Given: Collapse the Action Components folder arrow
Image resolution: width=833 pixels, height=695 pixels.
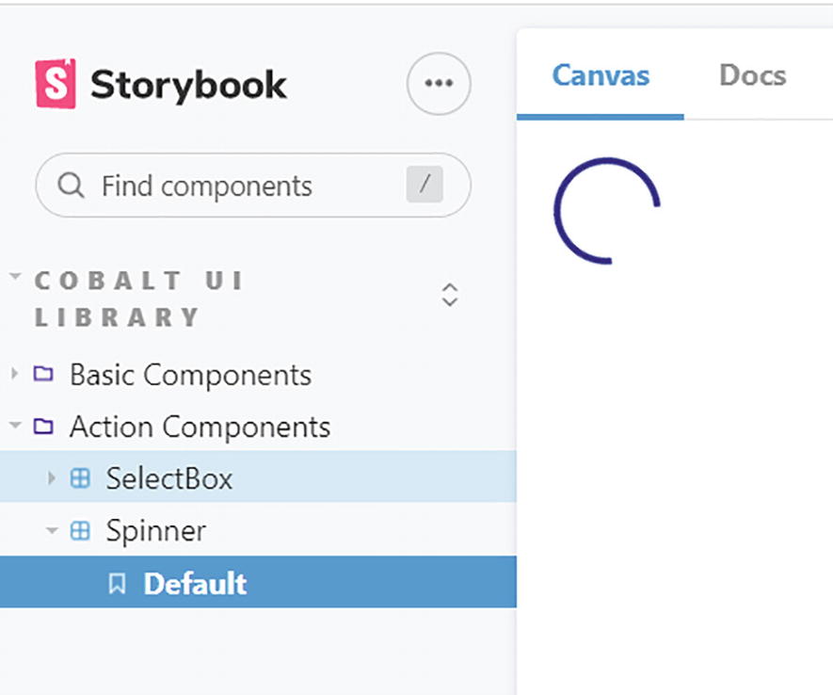Looking at the screenshot, I should 15,427.
